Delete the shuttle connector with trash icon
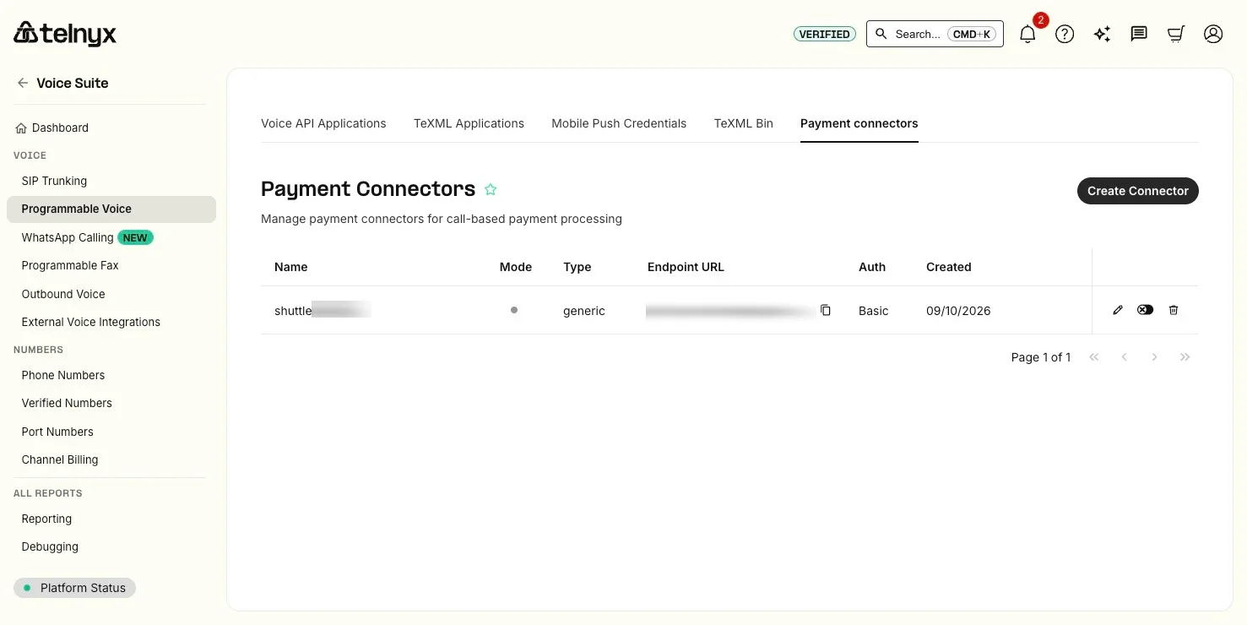The width and height of the screenshot is (1247, 625). 1174,310
